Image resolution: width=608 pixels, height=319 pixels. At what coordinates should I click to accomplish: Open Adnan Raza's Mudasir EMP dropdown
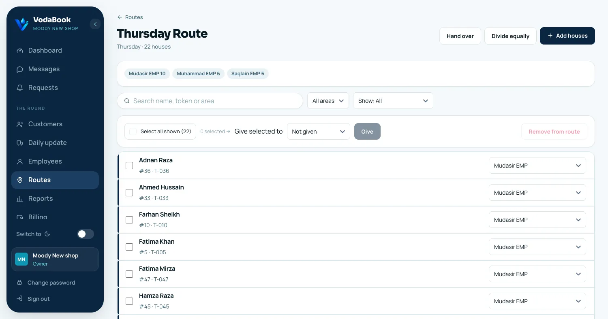[x=537, y=166]
